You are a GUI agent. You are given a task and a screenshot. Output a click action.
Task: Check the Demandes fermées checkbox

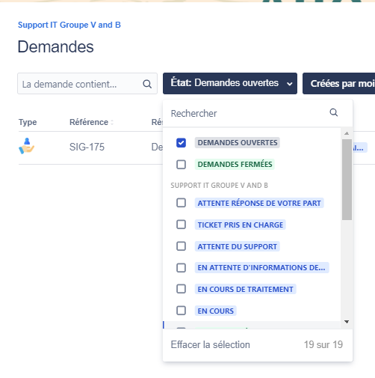181,165
